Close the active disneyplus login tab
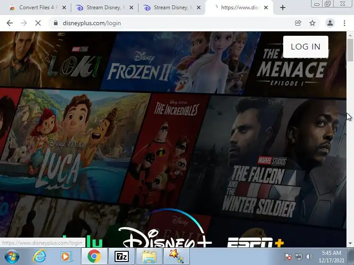The width and height of the screenshot is (354, 265). click(x=266, y=8)
